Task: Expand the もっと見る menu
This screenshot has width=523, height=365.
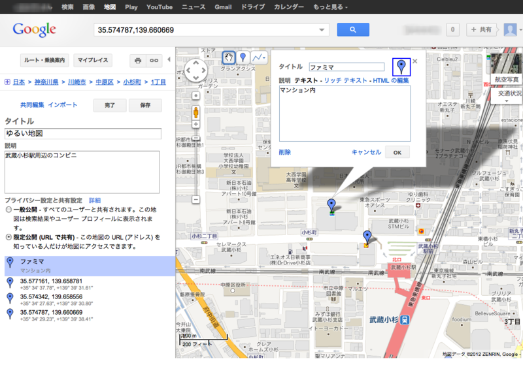Action: pos(330,7)
